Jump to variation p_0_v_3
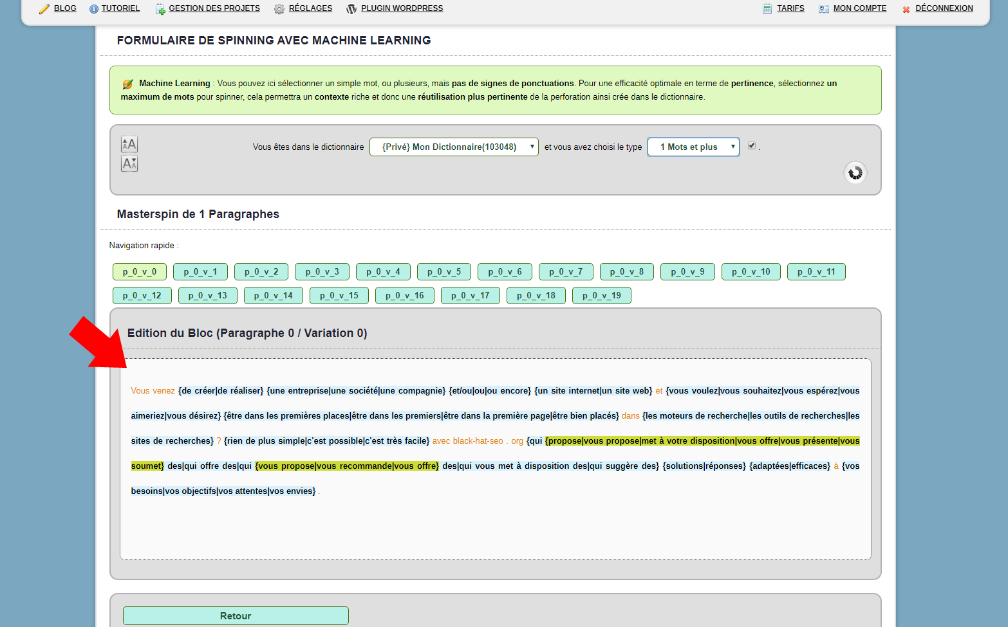Image resolution: width=1008 pixels, height=627 pixels. click(x=322, y=272)
